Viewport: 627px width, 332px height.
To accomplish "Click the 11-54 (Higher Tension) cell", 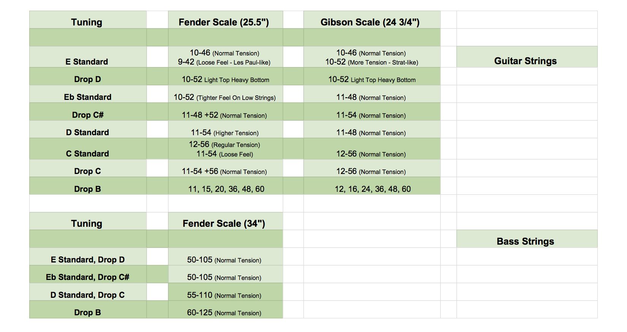I will click(225, 130).
